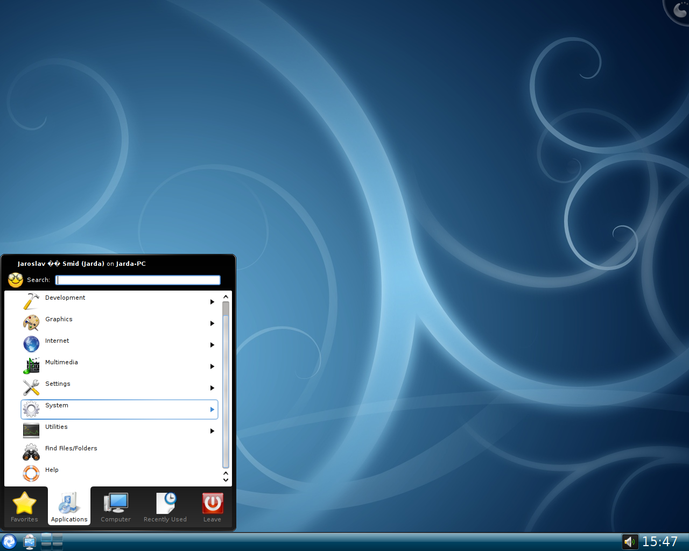Click the scrollbar up arrow at list top

pos(226,296)
